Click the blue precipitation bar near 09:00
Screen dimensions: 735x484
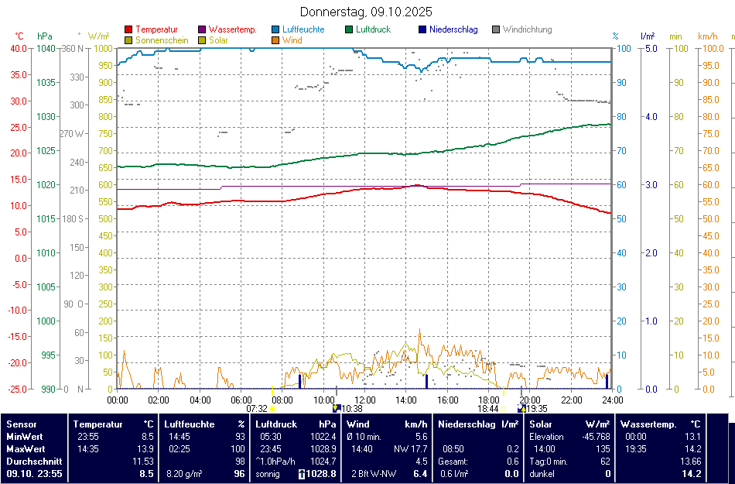299,381
